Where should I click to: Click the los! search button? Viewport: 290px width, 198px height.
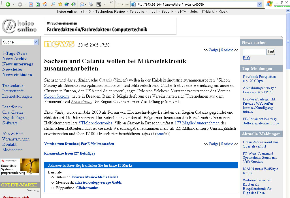(271, 52)
